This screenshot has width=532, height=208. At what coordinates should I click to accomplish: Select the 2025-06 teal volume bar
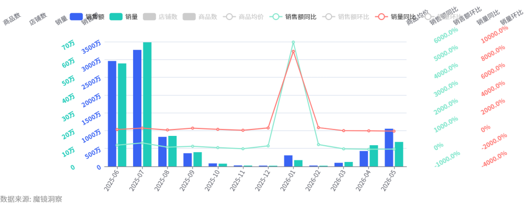(x=122, y=115)
